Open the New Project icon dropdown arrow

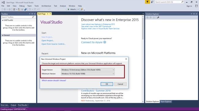tap(17, 9)
